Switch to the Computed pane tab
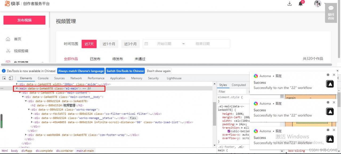Viewport: 341px width, 154px height. coord(239,85)
